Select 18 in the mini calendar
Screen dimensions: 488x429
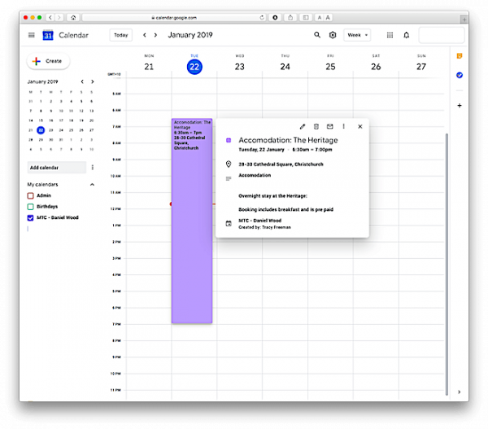coord(72,120)
